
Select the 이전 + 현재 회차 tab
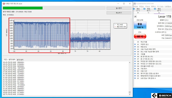[10, 60]
